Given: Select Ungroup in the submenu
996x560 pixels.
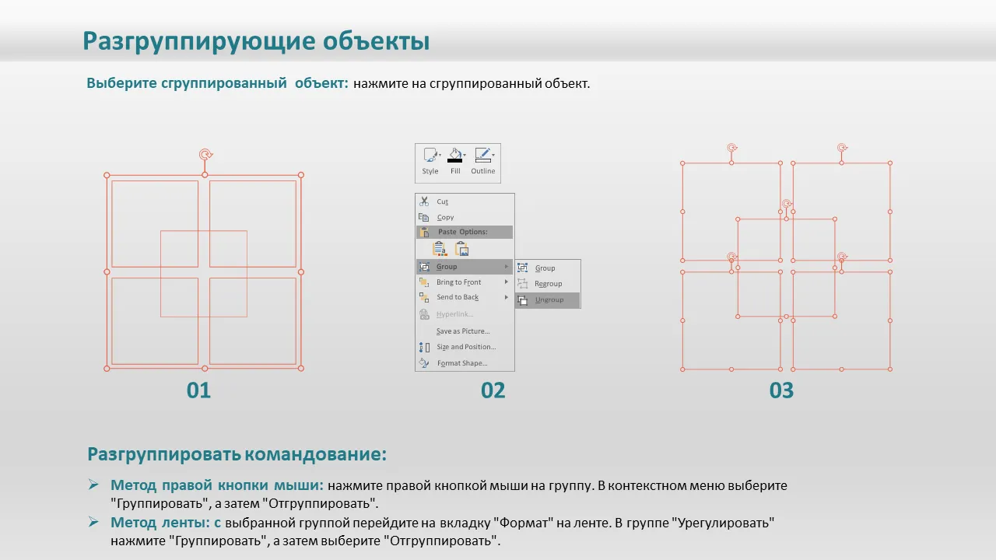Looking at the screenshot, I should pyautogui.click(x=549, y=300).
